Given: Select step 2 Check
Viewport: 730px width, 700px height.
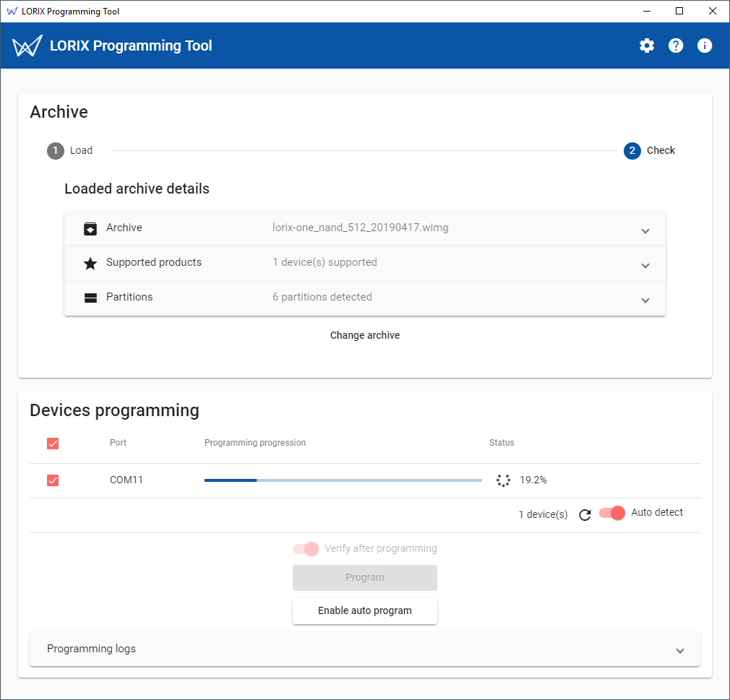Looking at the screenshot, I should pos(649,151).
